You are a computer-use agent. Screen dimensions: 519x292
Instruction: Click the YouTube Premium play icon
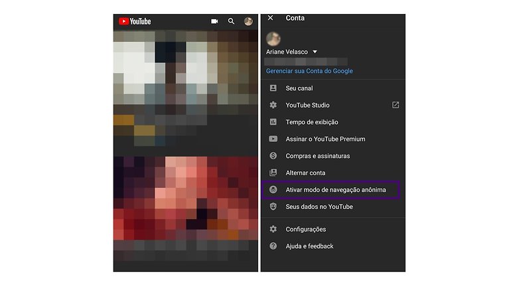point(273,139)
